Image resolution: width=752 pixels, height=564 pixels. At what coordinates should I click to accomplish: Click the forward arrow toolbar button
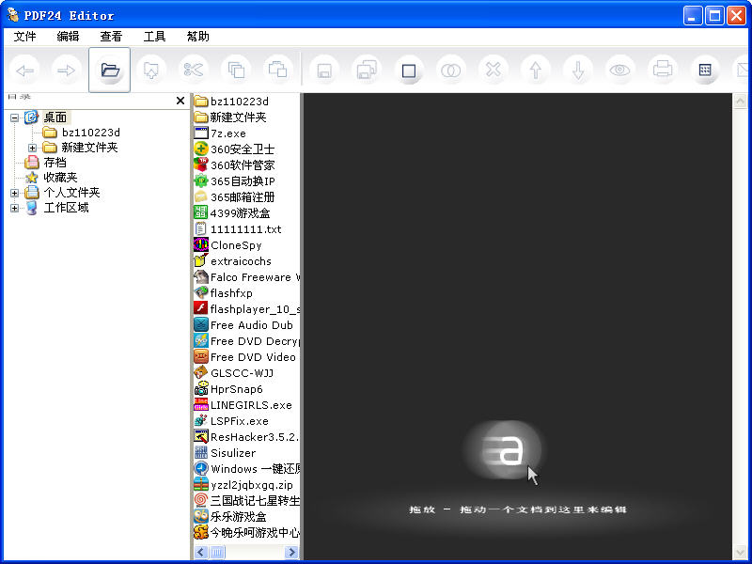[67, 70]
